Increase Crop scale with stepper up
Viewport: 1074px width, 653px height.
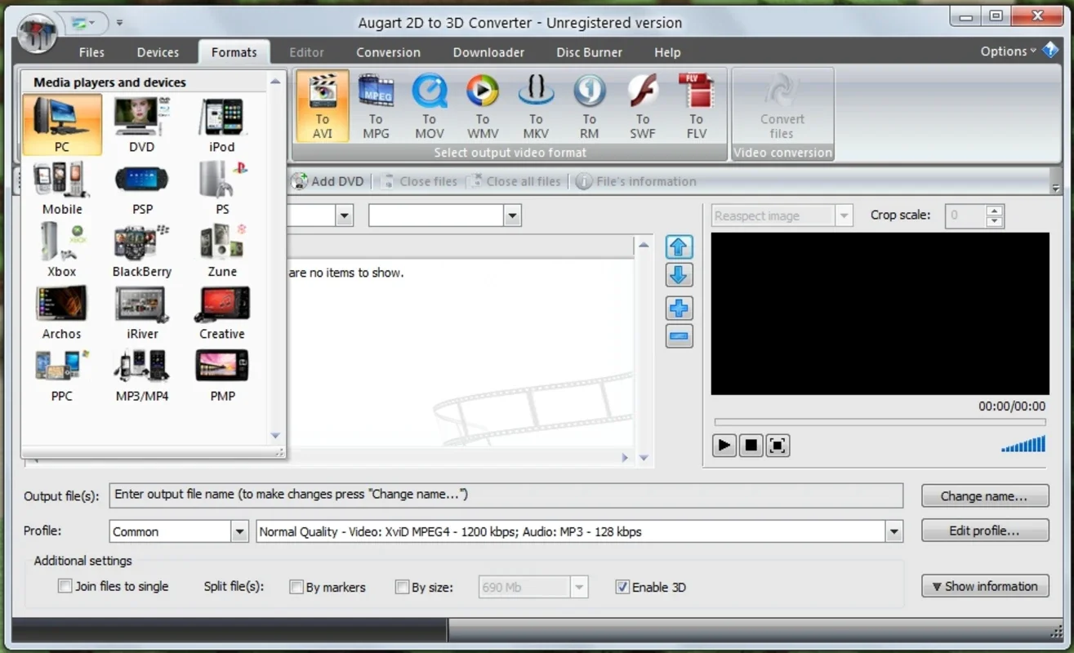click(x=994, y=211)
